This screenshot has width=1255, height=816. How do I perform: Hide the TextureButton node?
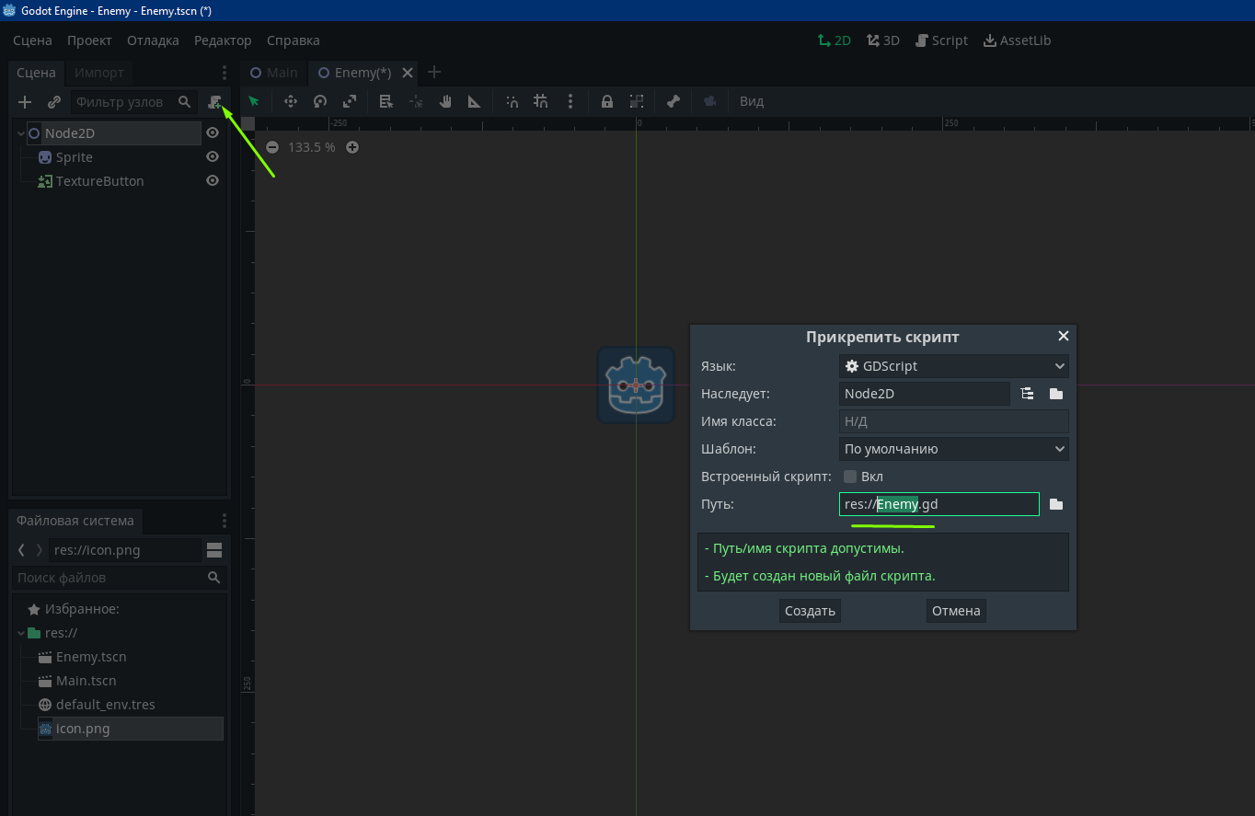[213, 181]
